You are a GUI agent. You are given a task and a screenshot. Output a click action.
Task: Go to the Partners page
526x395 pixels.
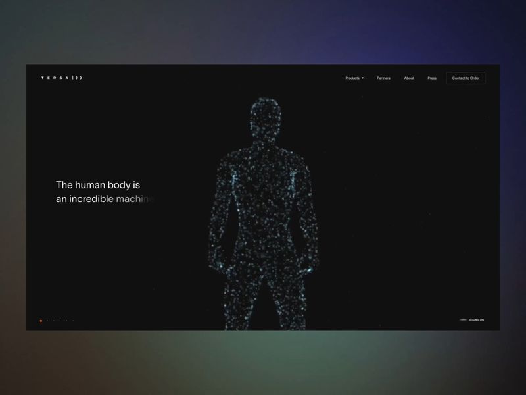(383, 78)
